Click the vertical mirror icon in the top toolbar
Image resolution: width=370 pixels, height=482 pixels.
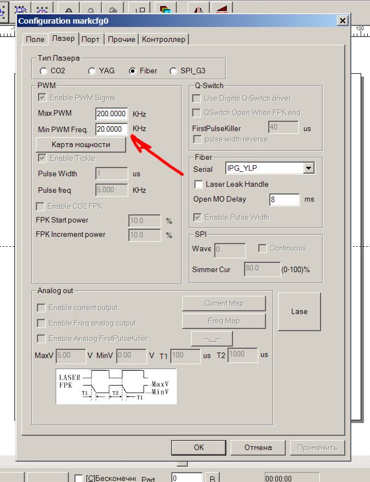221,8
